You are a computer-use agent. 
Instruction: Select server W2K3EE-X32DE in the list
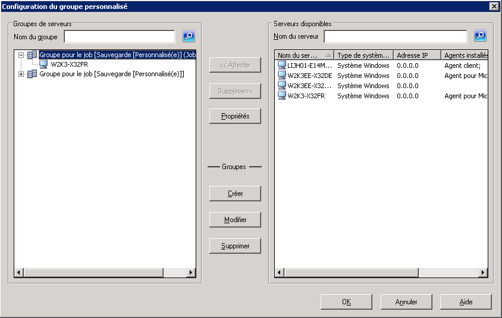(310, 76)
